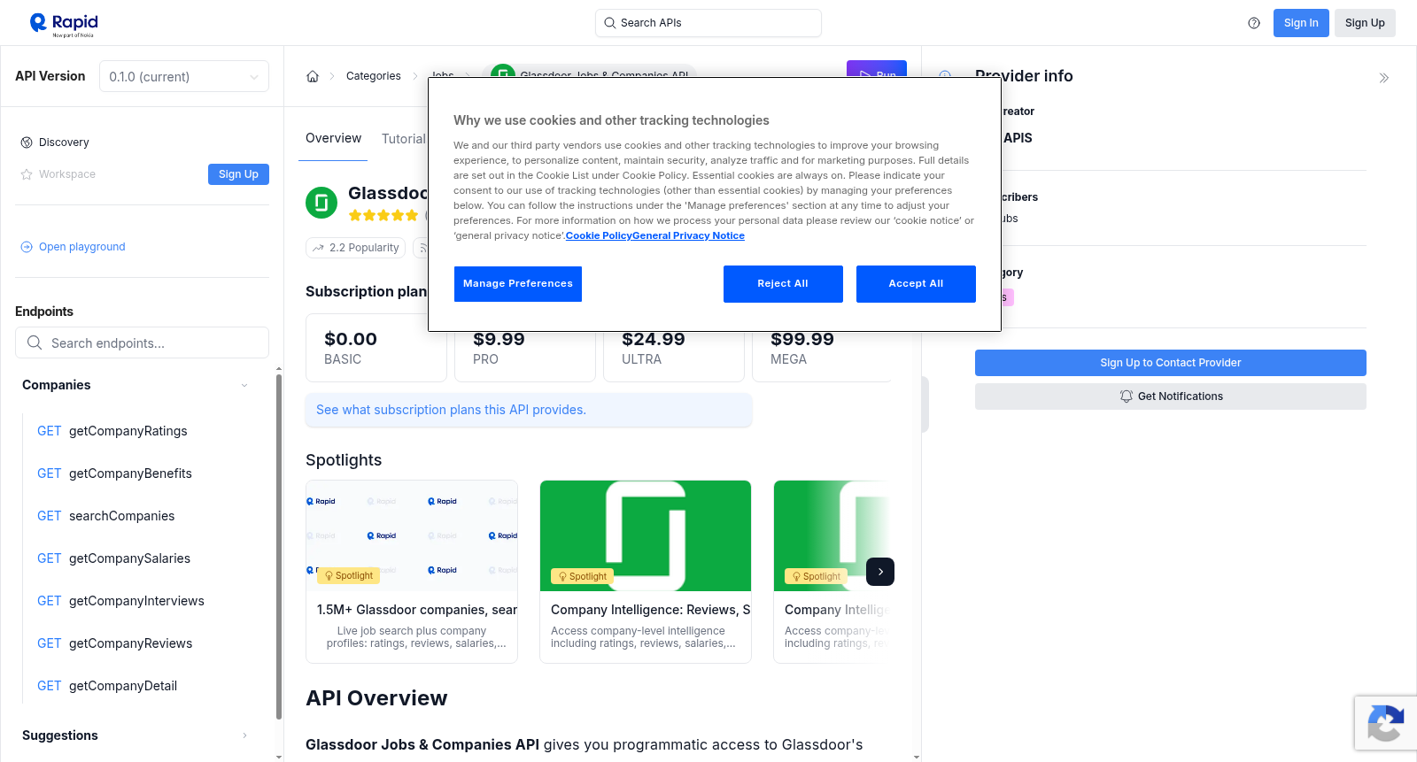Click the Open playground arrow icon
The height and width of the screenshot is (762, 1417).
point(27,247)
